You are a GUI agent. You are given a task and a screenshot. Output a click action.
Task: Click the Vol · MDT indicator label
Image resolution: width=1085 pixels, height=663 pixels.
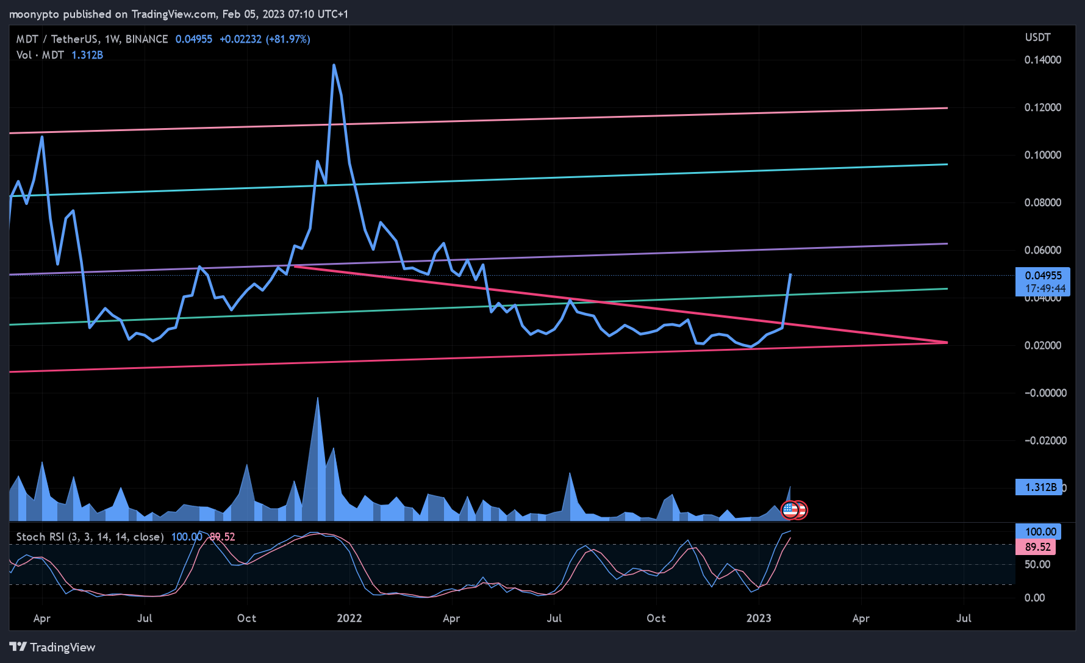point(40,55)
